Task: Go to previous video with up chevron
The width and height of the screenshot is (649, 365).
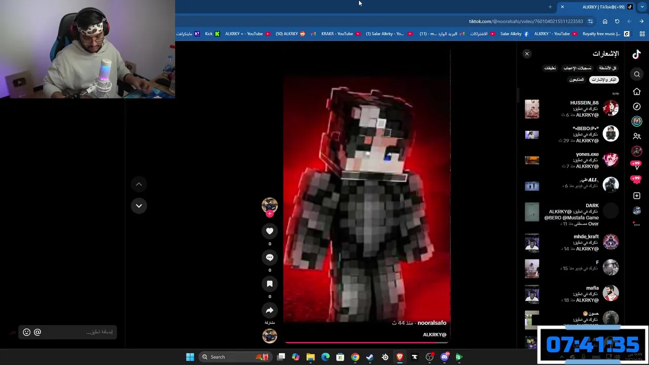Action: (x=139, y=184)
